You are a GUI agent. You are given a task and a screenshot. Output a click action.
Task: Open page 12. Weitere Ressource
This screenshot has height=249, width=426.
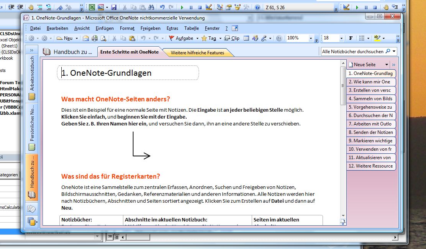pos(371,166)
